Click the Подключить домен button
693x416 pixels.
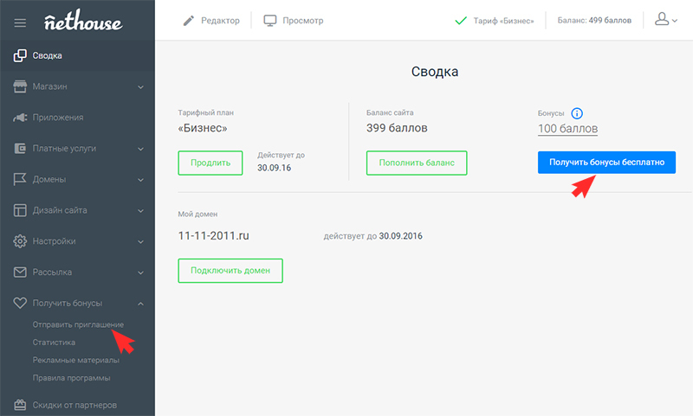click(x=230, y=271)
